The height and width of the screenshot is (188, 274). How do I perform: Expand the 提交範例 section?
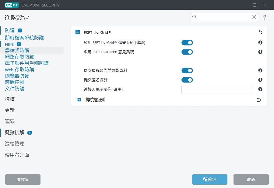79,99
